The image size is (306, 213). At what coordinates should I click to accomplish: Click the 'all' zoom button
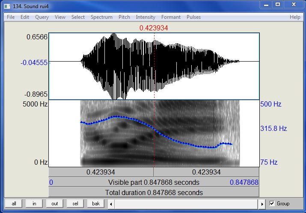pos(14,204)
